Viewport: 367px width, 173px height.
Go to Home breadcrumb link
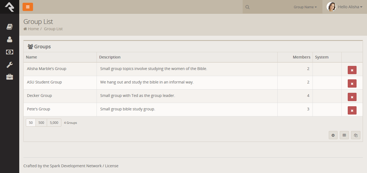[33, 29]
